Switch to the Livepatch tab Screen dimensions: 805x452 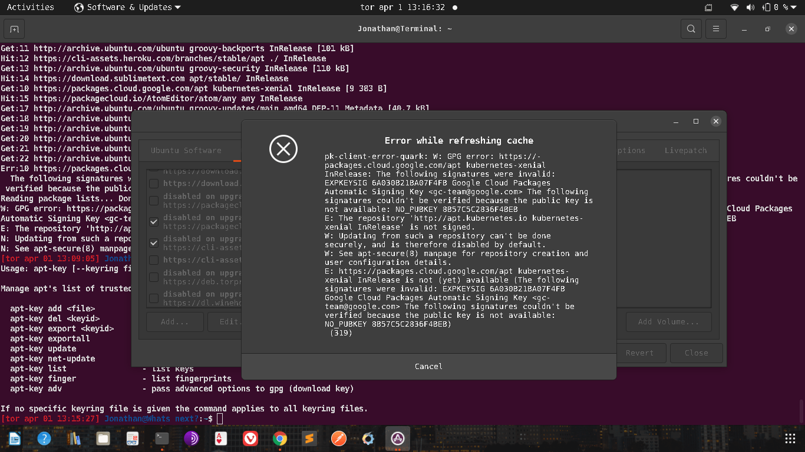tap(685, 151)
